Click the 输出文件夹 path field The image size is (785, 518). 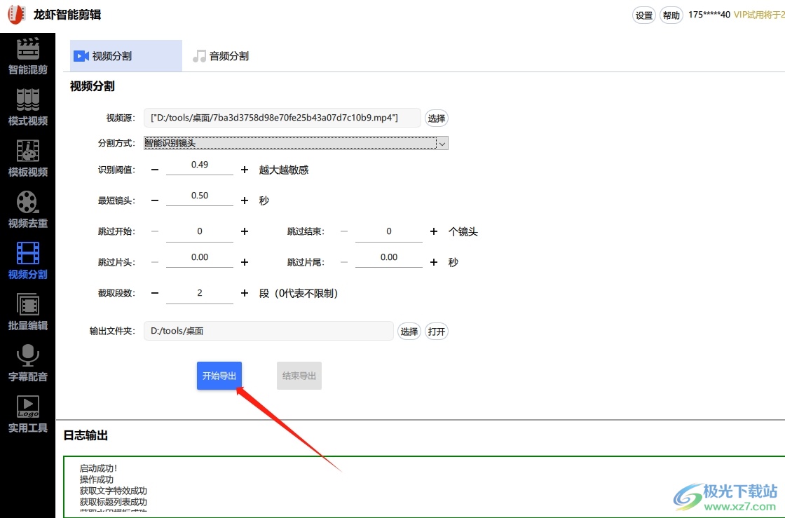pos(268,331)
